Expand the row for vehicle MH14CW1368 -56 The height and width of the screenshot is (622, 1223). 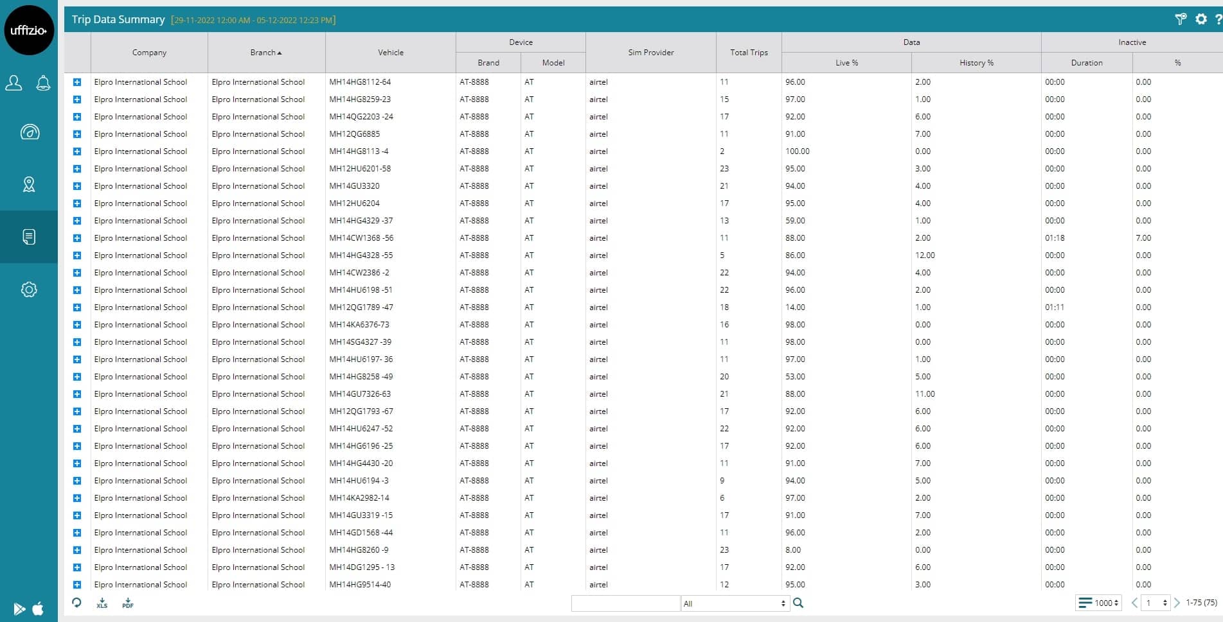[x=77, y=238]
